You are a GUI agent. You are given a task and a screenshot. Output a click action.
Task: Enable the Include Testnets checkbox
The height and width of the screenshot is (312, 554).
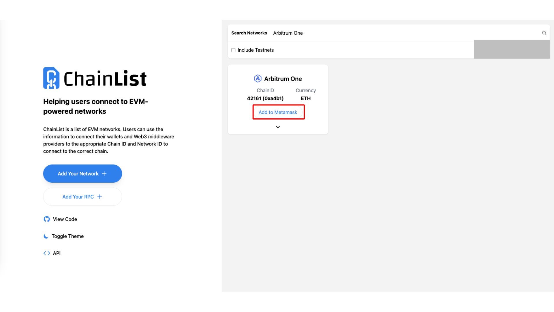tap(233, 50)
